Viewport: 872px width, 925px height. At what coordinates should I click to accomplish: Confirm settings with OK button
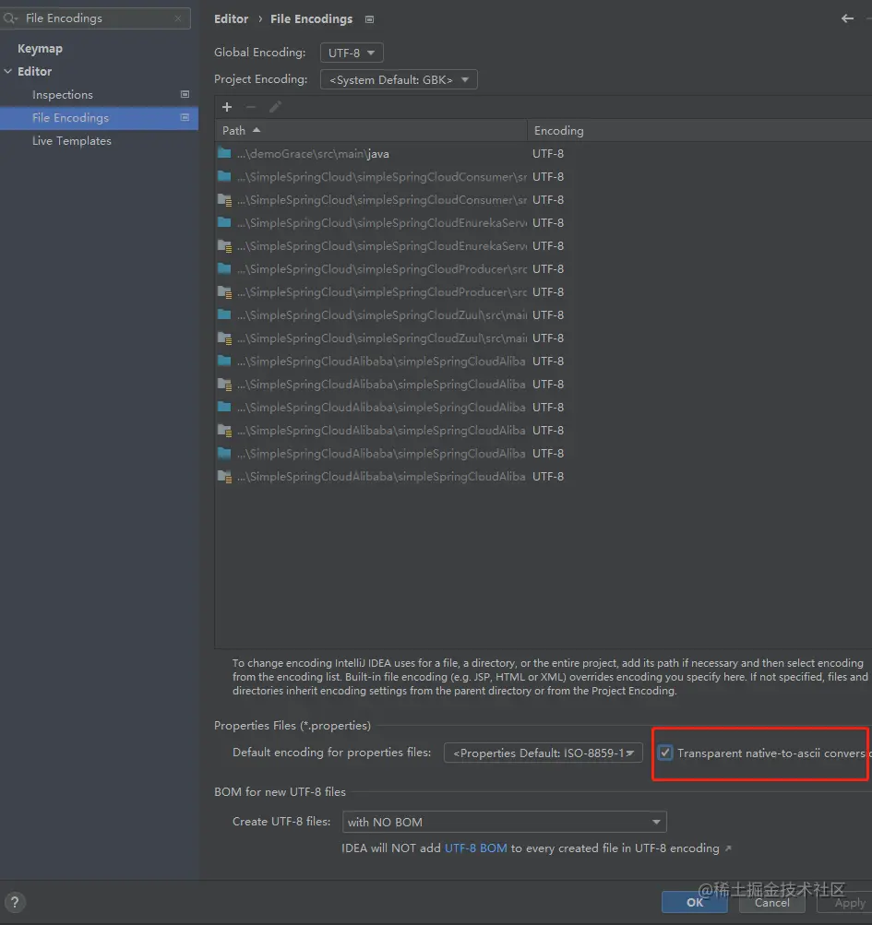(694, 902)
